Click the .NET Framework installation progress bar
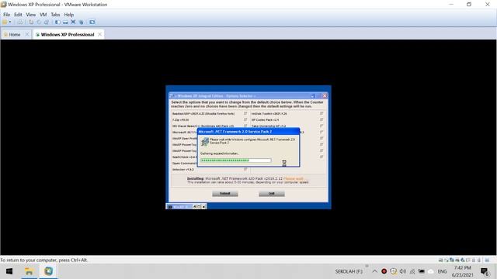 pyautogui.click(x=236, y=160)
